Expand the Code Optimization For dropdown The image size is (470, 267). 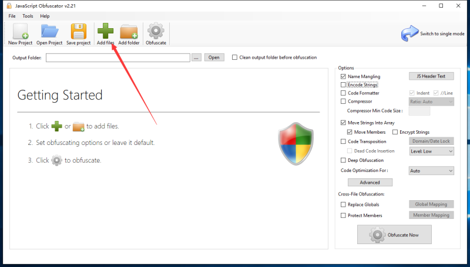coord(431,171)
